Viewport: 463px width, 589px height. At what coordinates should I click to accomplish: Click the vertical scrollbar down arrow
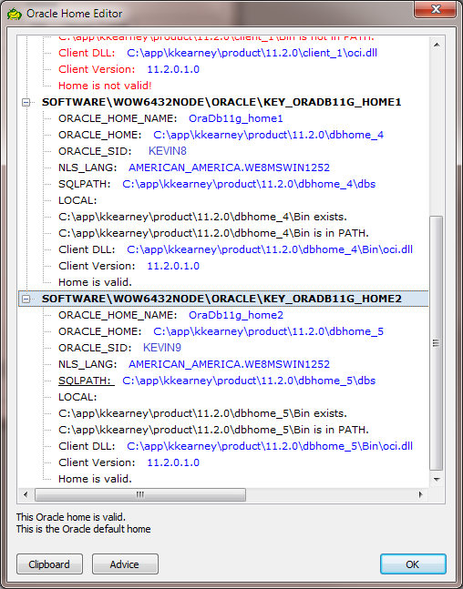pos(437,480)
